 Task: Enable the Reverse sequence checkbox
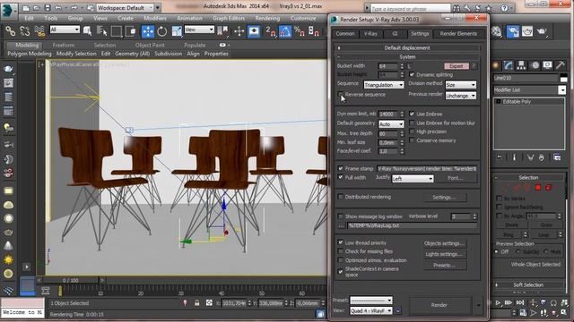[x=341, y=94]
